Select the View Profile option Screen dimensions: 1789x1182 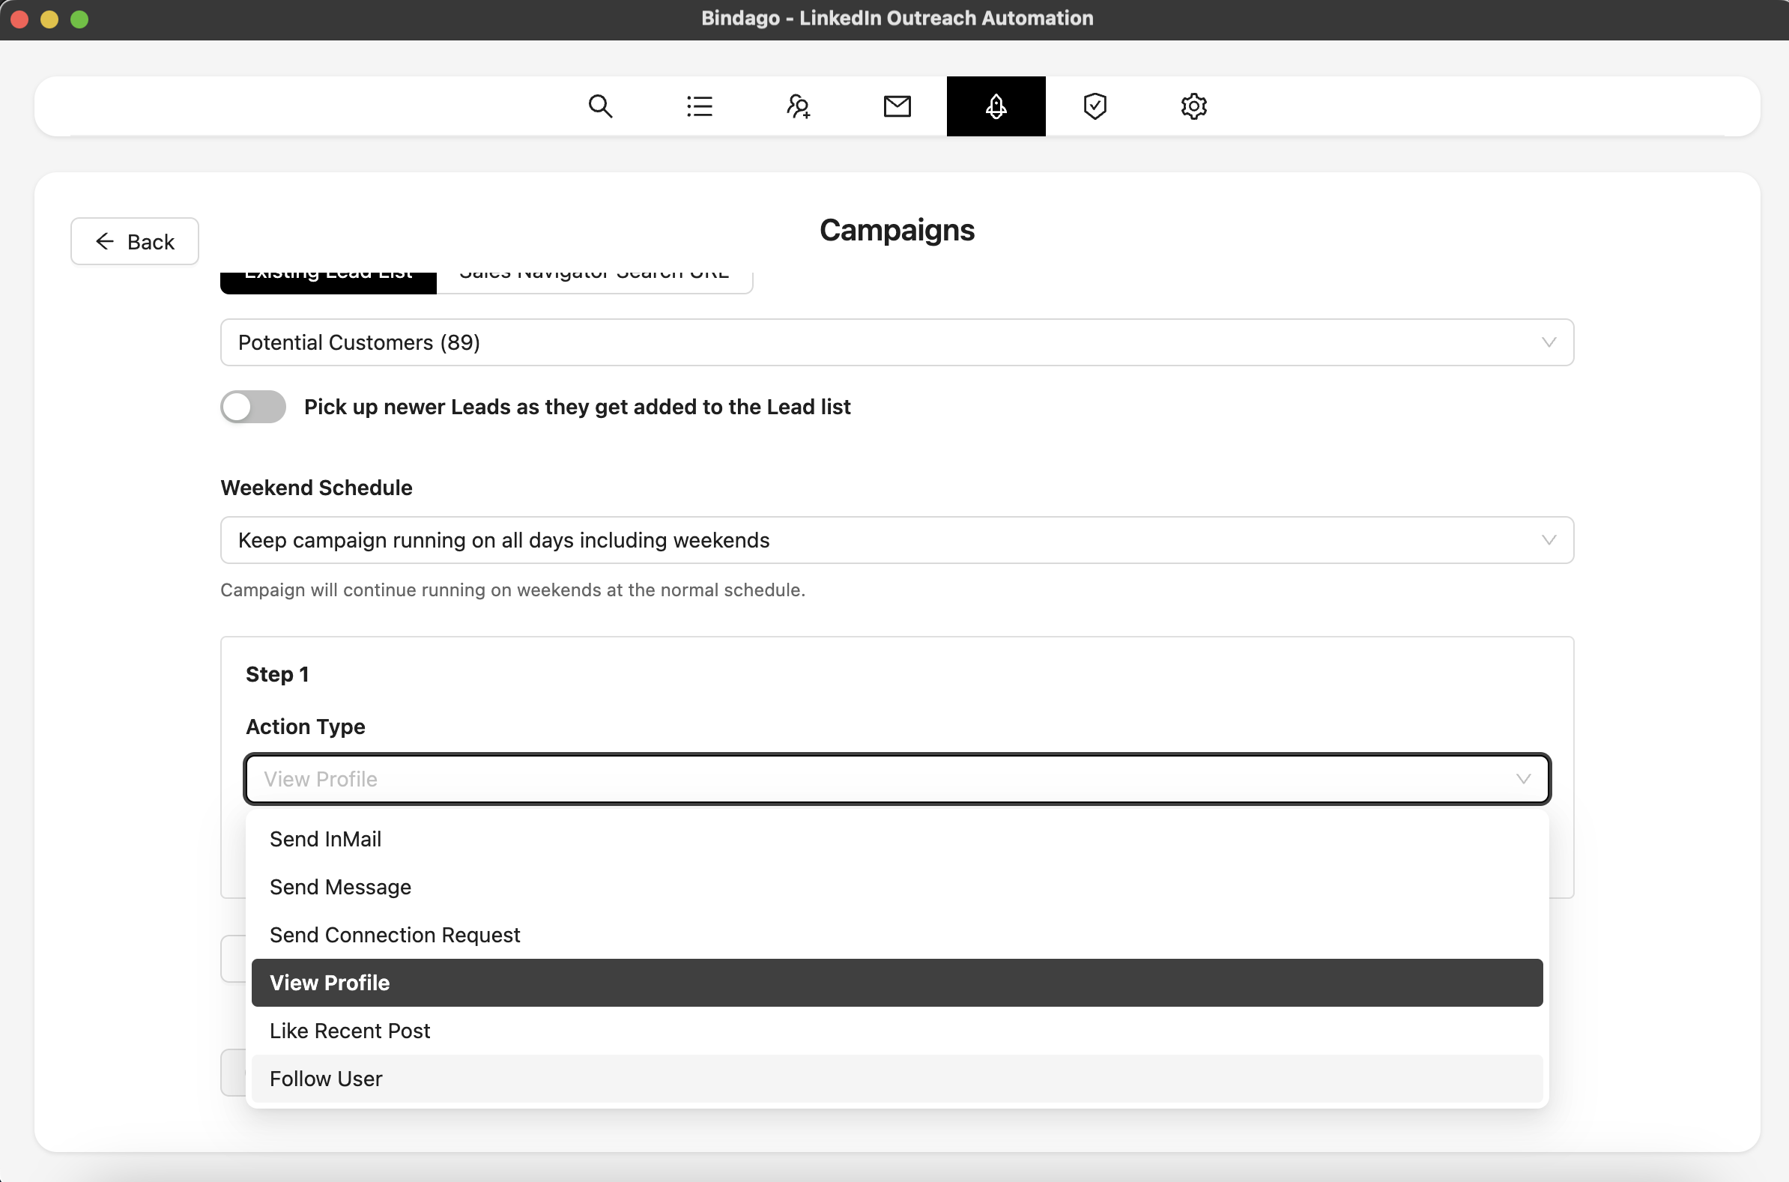330,983
